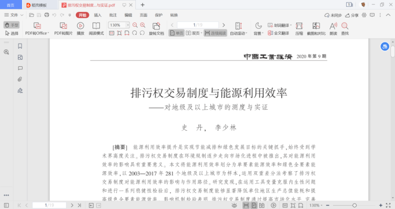This screenshot has width=395, height=209.
Task: Switch to the 编辑 tab
Action: pyautogui.click(x=128, y=15)
